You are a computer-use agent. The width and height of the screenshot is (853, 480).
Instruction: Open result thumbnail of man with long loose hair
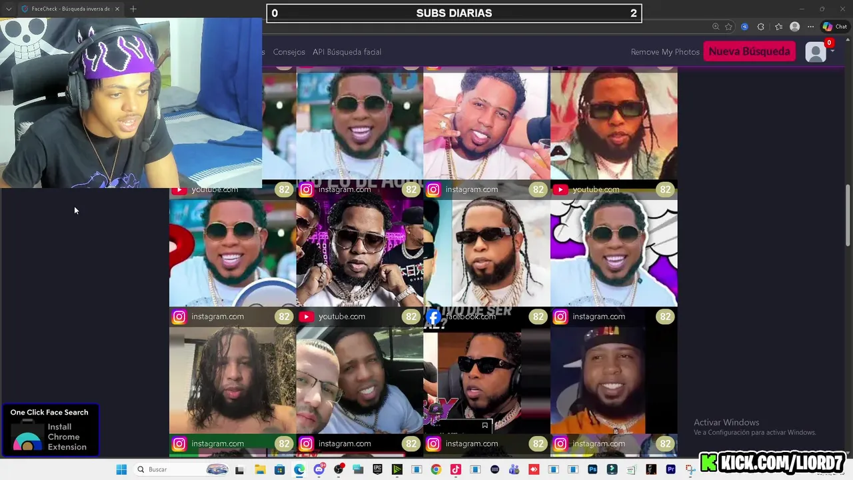tap(233, 380)
